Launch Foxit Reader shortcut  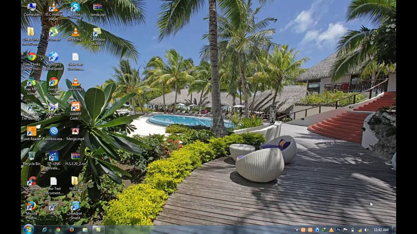32,134
